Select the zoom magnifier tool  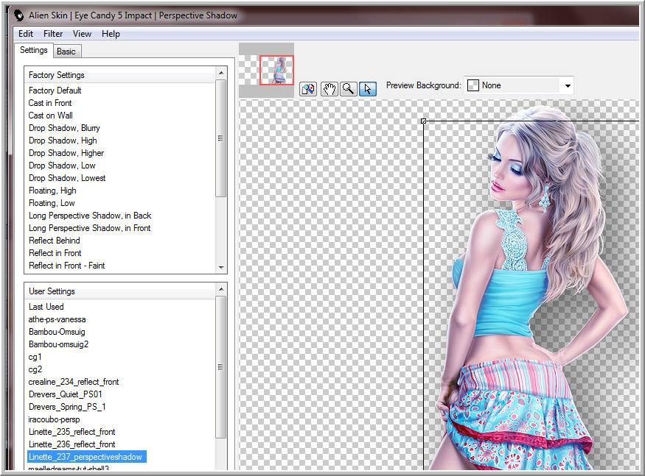click(348, 89)
